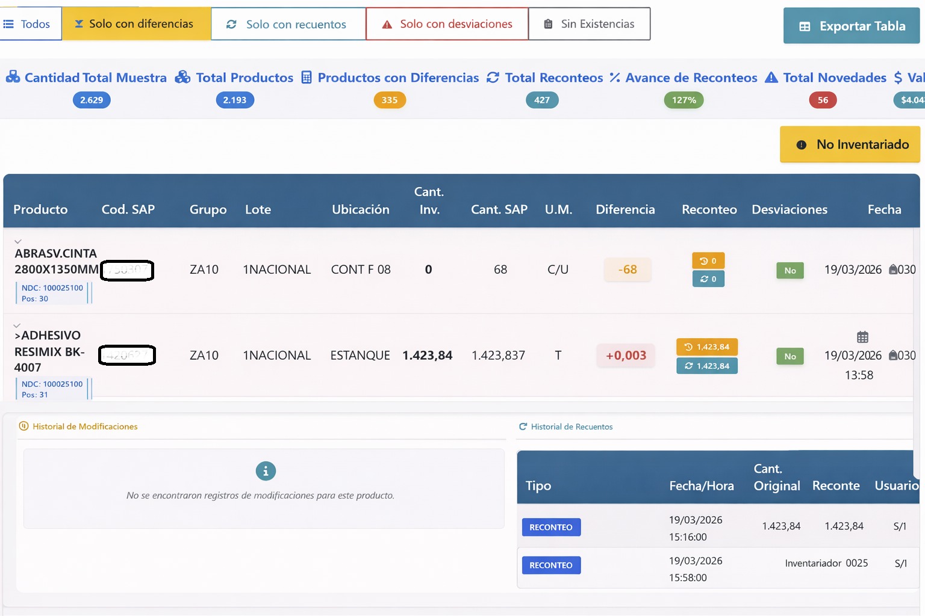Screen dimensions: 925x616
Task: Click the orange -68 difference badge
Action: pyautogui.click(x=627, y=269)
